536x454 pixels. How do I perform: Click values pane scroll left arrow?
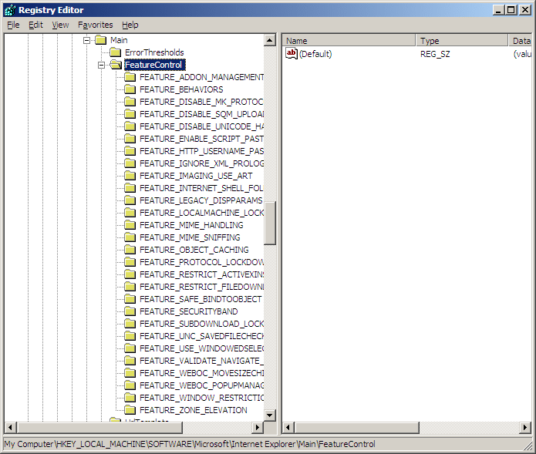288,427
